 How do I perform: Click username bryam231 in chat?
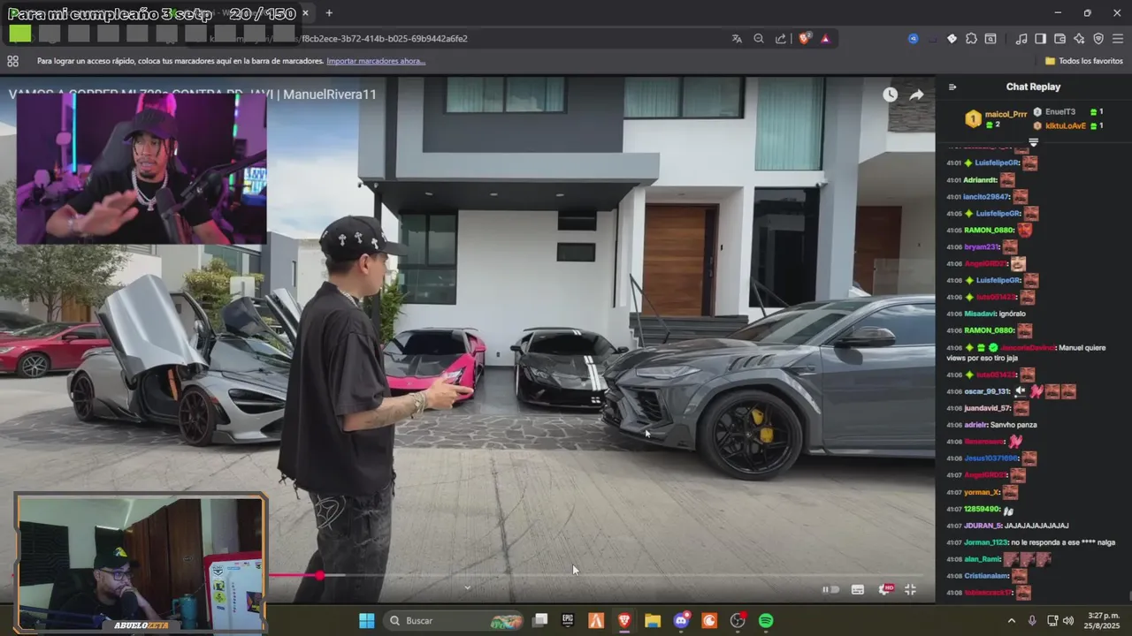[x=981, y=247]
